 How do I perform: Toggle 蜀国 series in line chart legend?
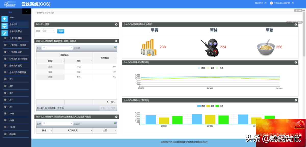point(210,68)
